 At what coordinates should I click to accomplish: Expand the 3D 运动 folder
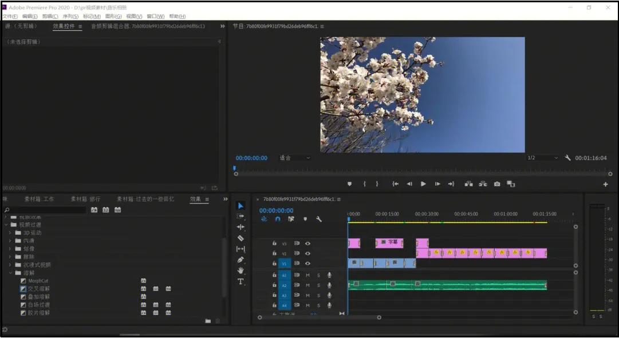(x=10, y=233)
